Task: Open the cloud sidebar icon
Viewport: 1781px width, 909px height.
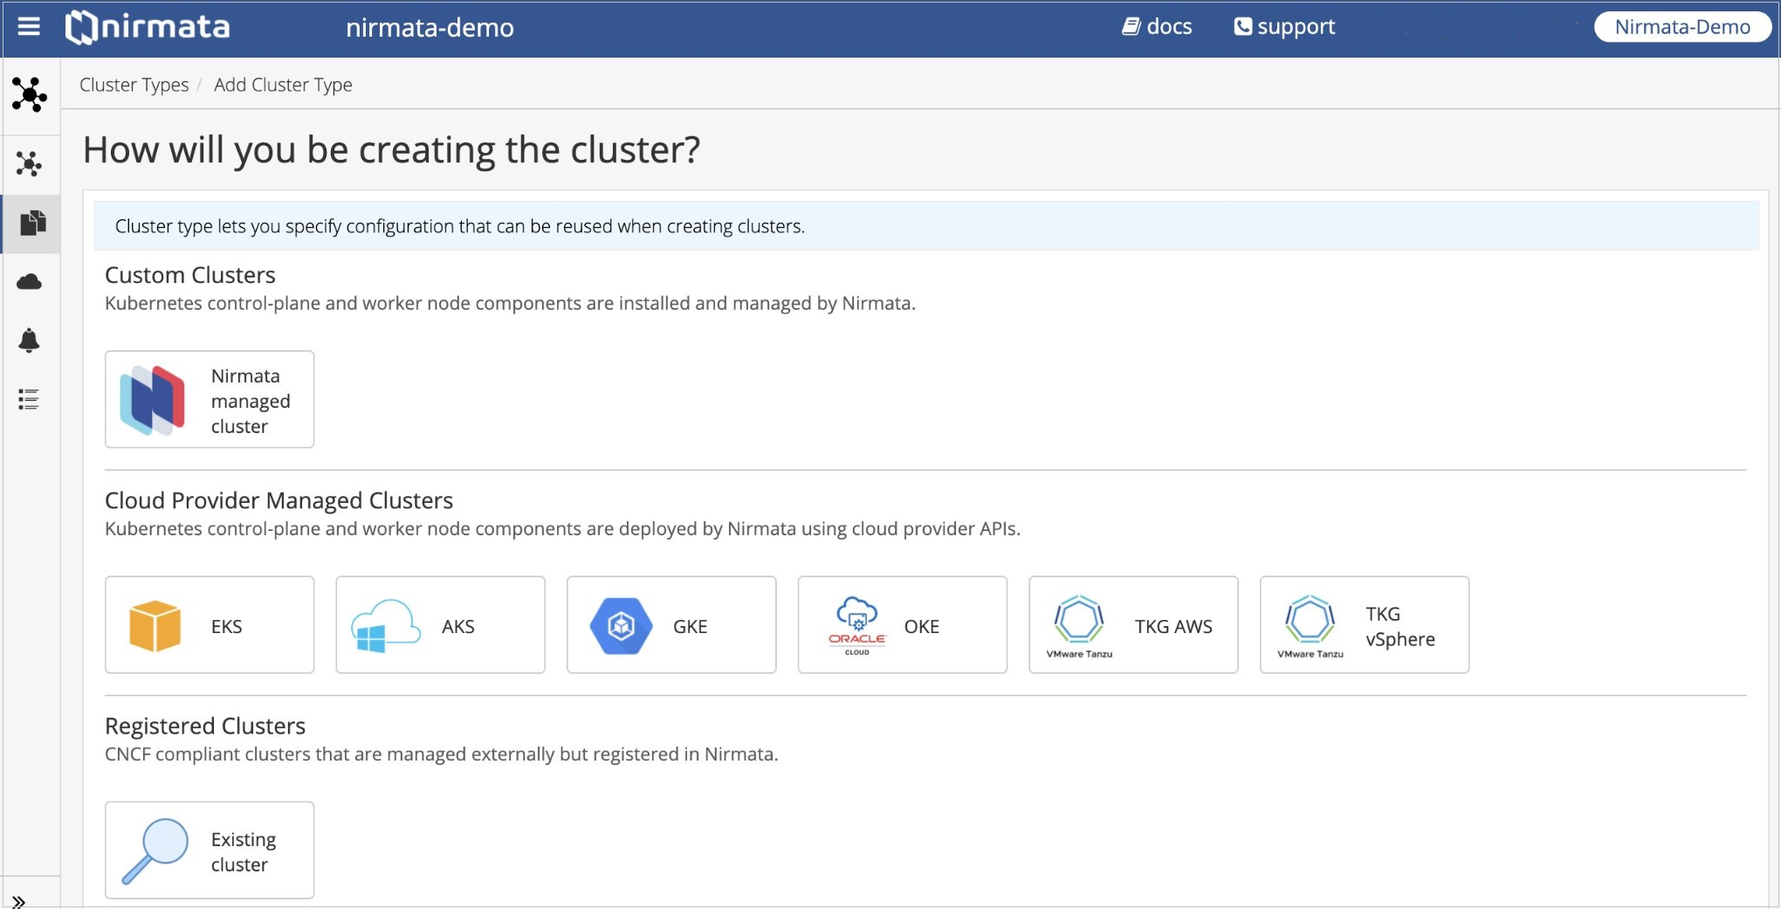Action: coord(30,281)
